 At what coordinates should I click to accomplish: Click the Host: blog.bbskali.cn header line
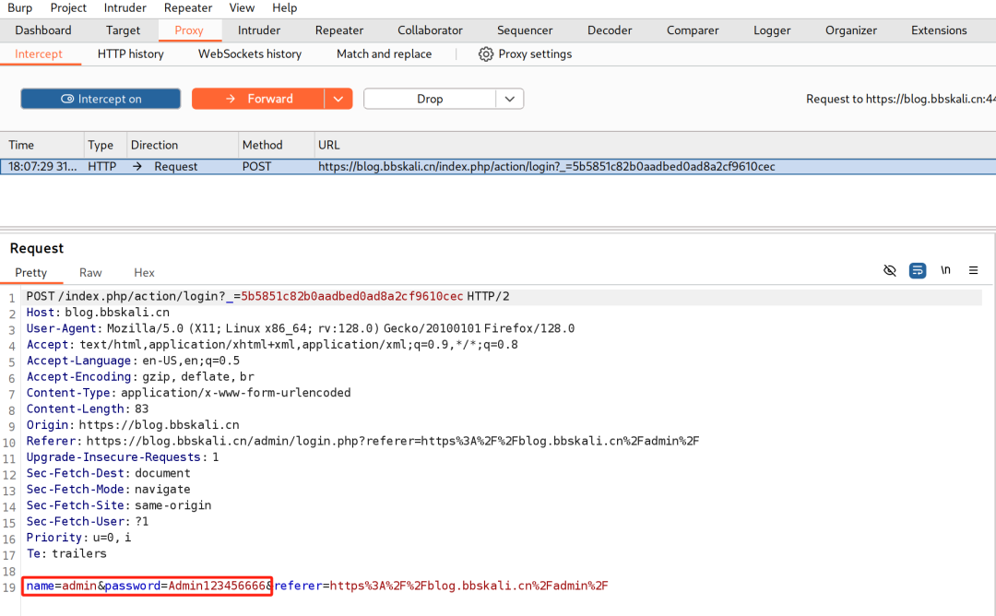pyautogui.click(x=98, y=313)
